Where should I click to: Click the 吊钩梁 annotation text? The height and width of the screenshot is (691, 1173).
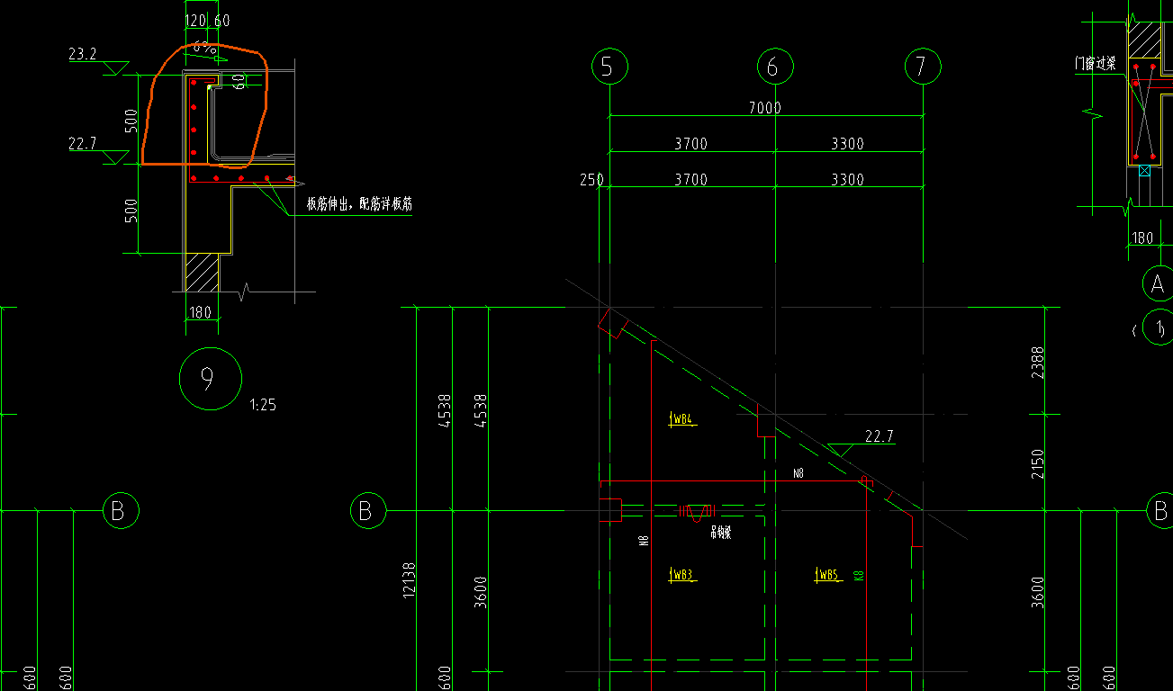coord(720,533)
